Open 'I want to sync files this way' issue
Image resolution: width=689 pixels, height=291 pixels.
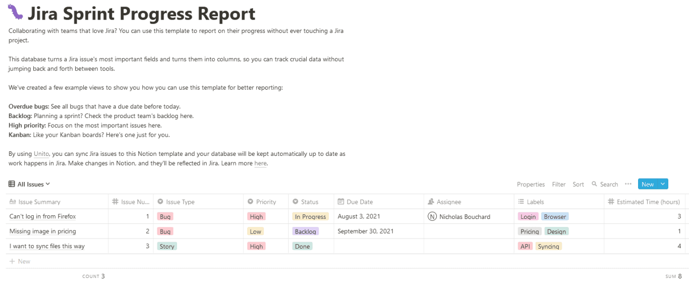pyautogui.click(x=47, y=246)
